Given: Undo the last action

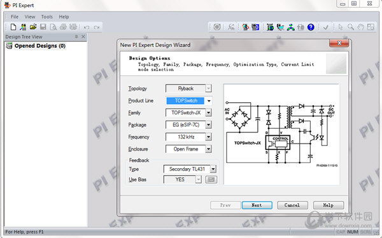Looking at the screenshot, I should [87, 27].
